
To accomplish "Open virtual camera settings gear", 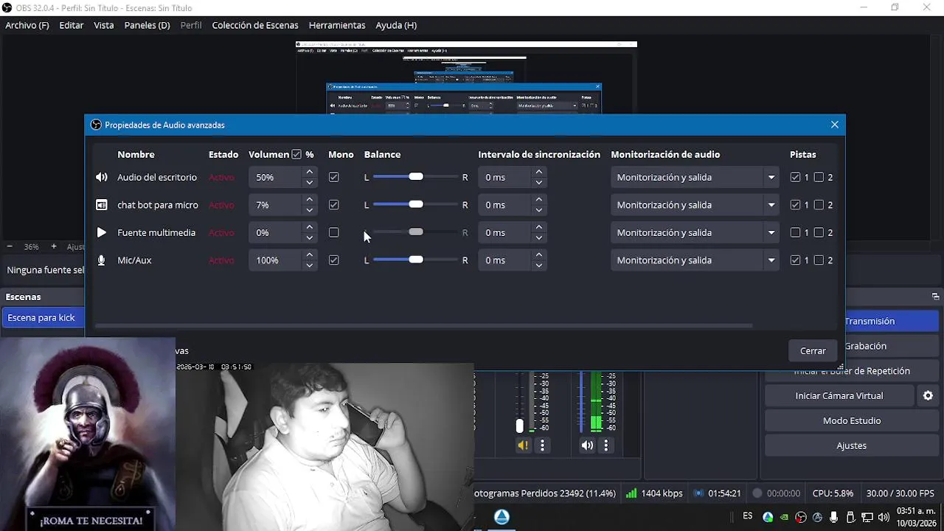I will pyautogui.click(x=928, y=395).
